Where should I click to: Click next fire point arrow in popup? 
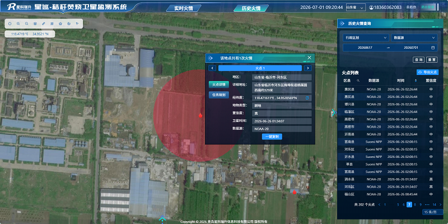(x=307, y=68)
